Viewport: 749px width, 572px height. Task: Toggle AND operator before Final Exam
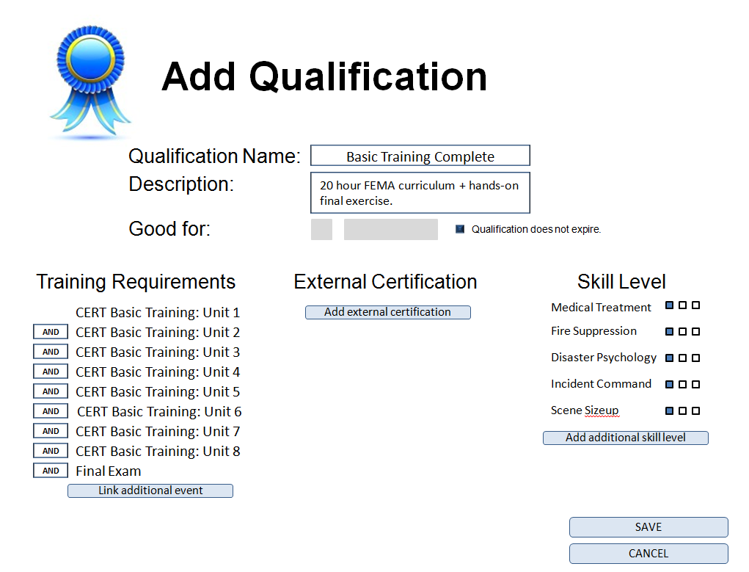tap(51, 471)
